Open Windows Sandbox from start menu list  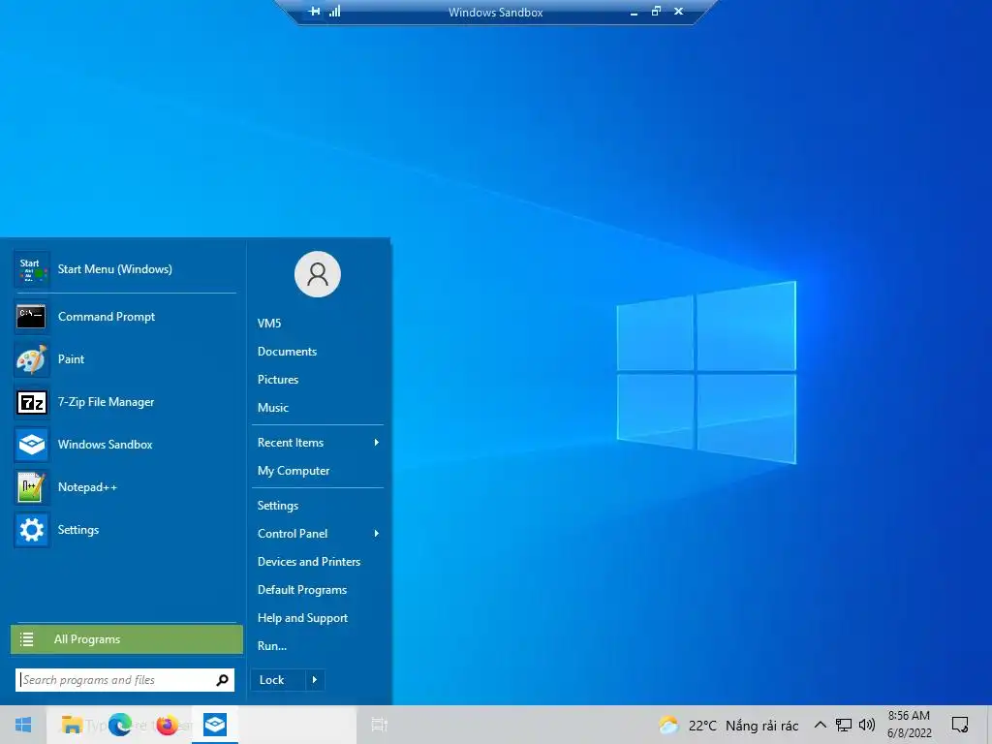point(125,445)
